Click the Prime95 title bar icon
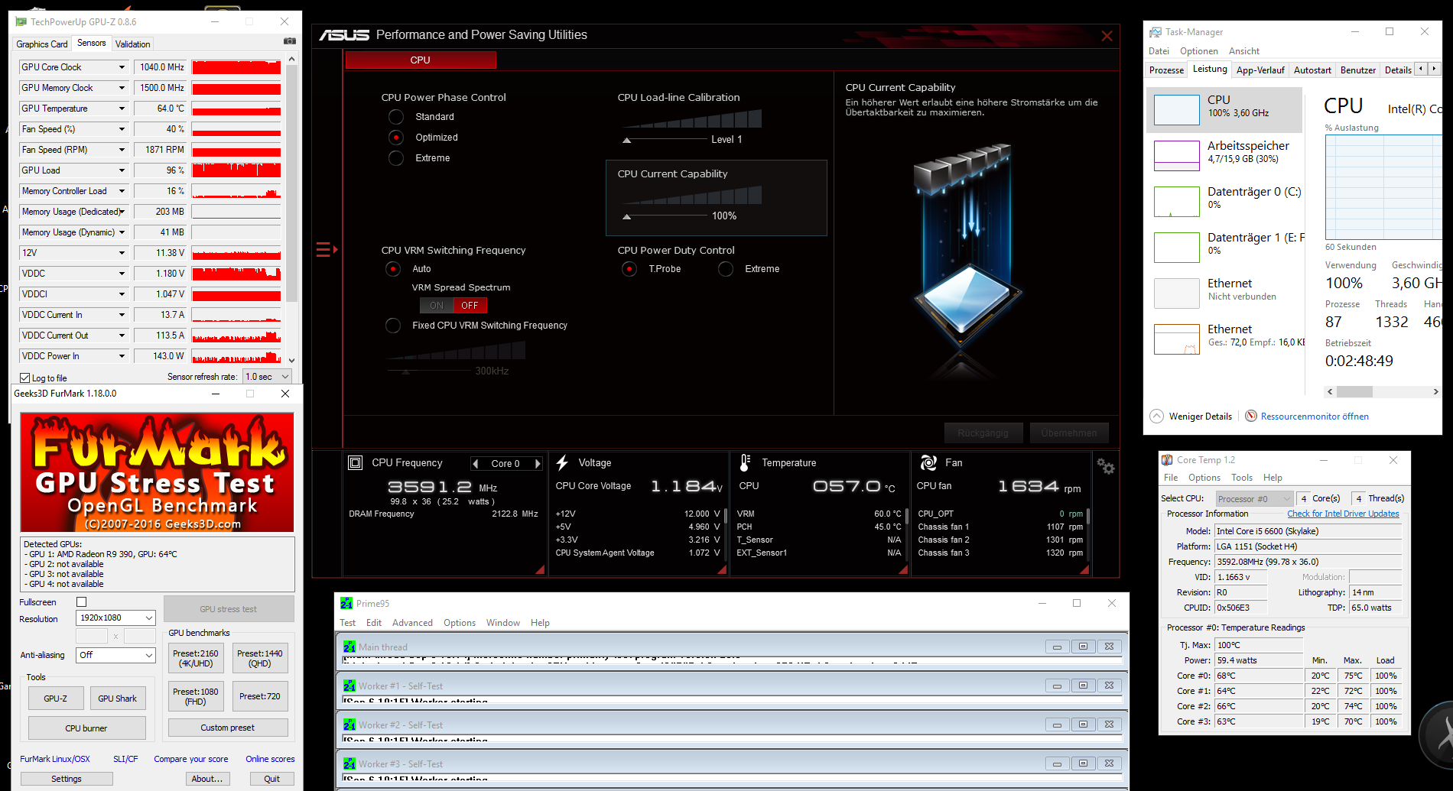 coord(346,603)
